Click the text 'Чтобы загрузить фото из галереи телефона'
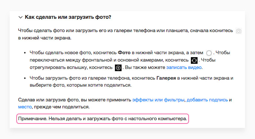255x139 pixels. point(79,78)
